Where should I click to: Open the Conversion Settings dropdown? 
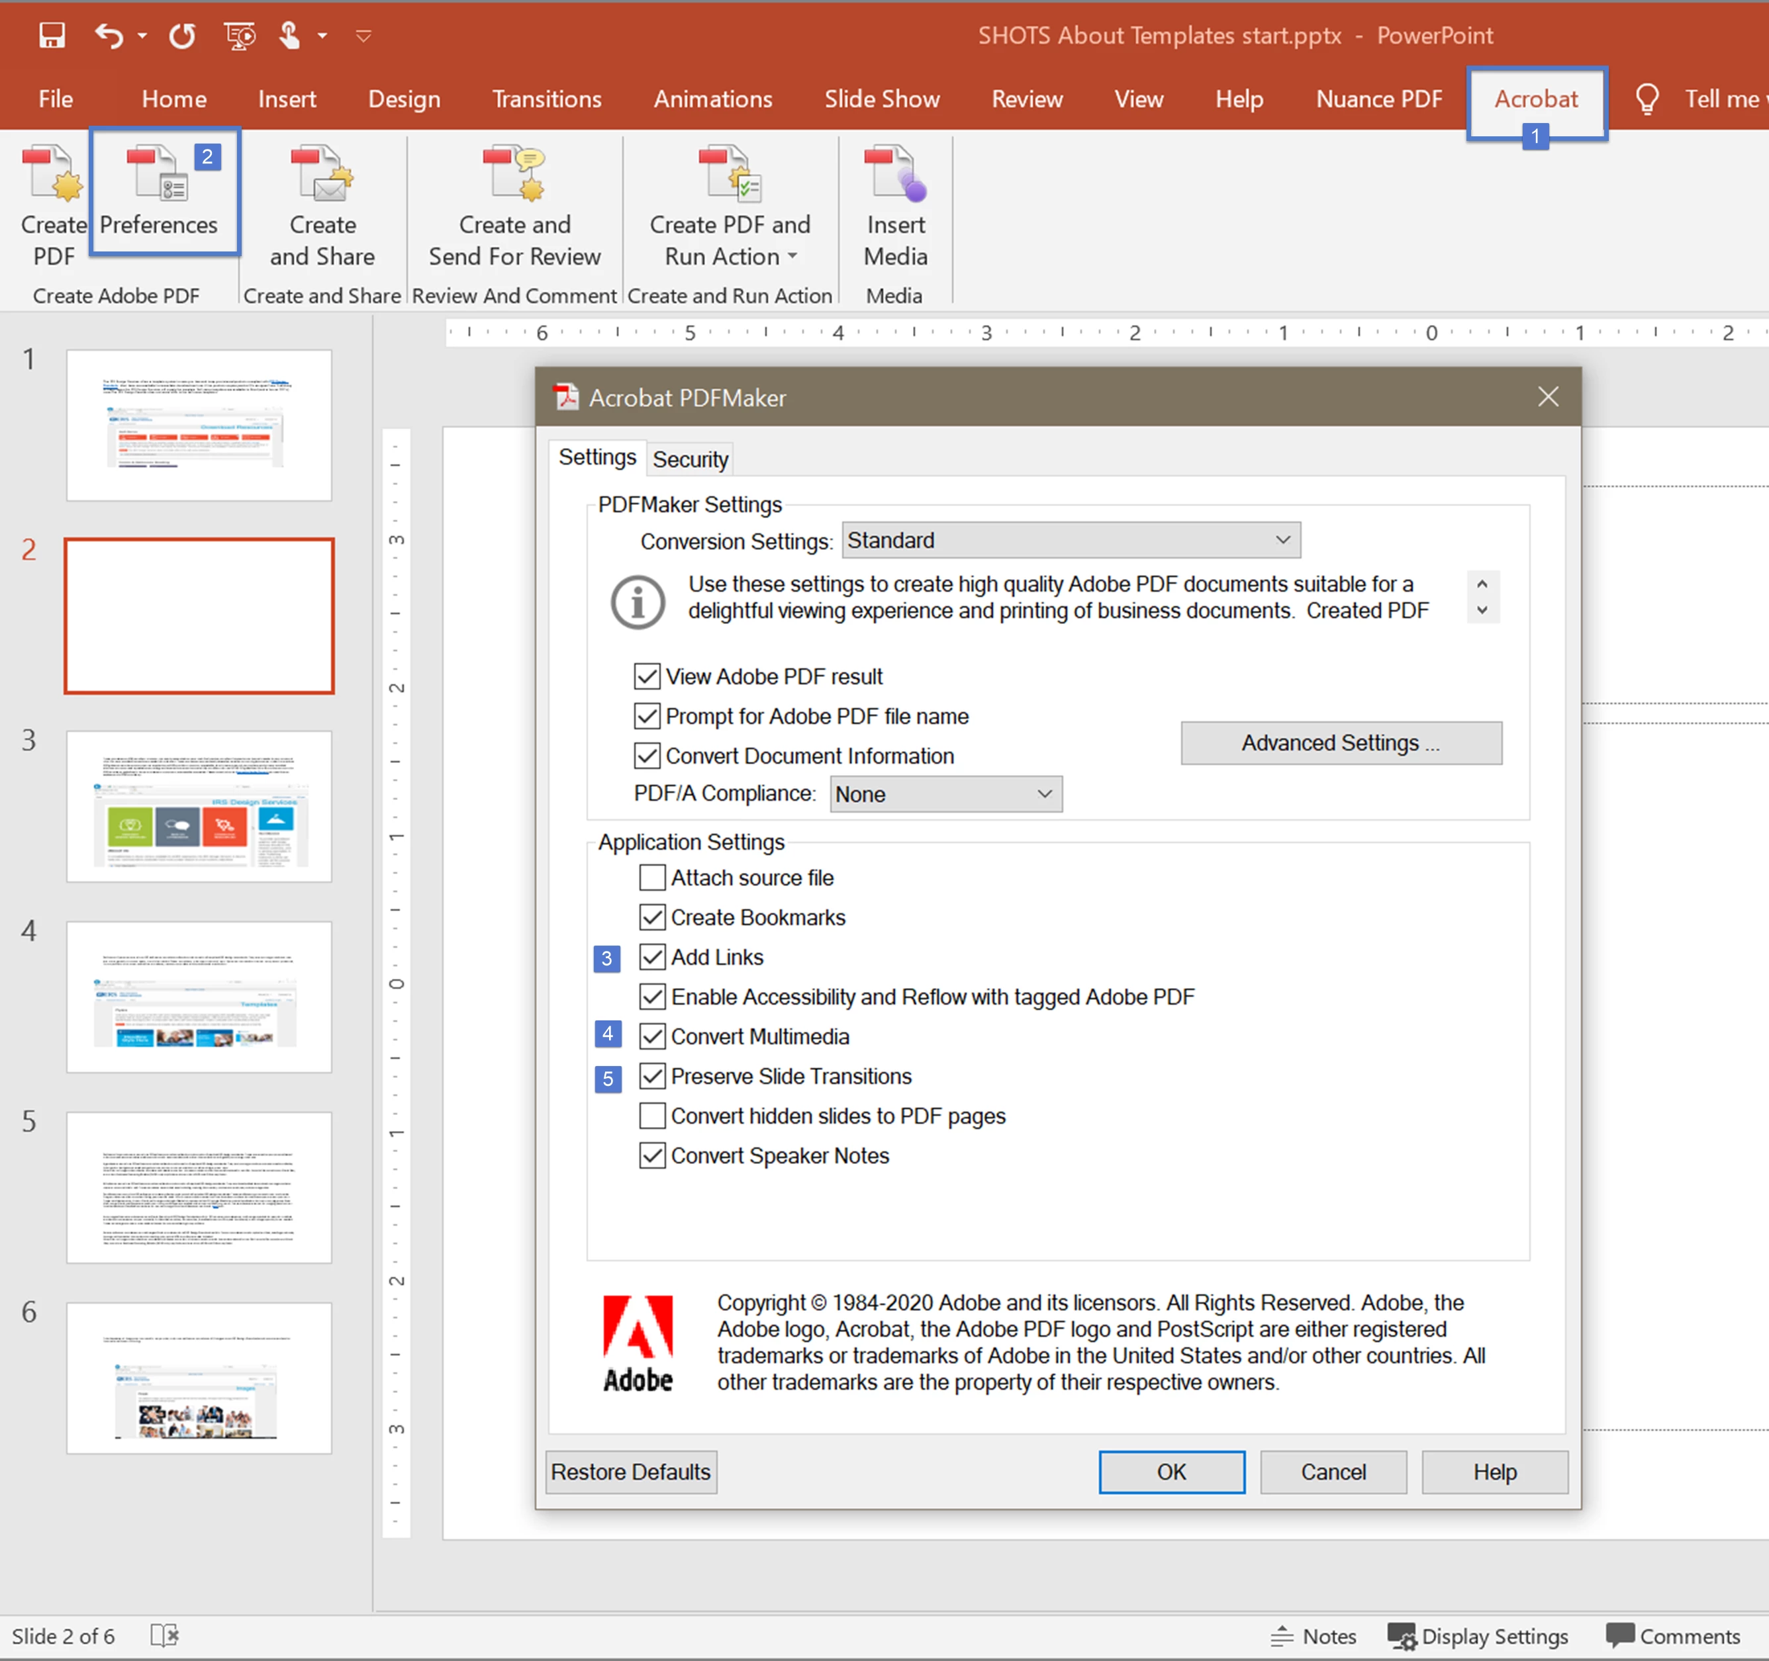tap(1071, 540)
